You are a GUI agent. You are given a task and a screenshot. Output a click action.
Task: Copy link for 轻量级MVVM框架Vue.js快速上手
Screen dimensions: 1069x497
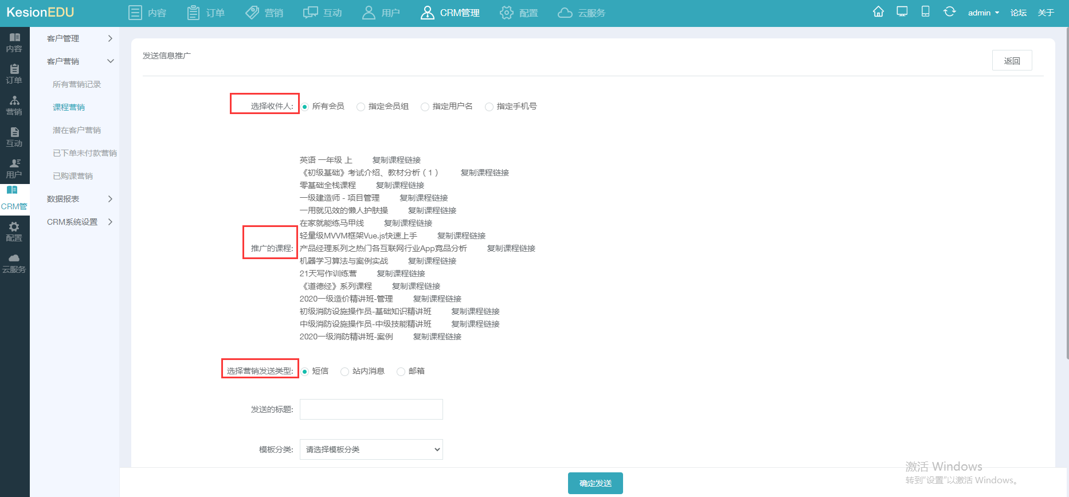coord(461,236)
